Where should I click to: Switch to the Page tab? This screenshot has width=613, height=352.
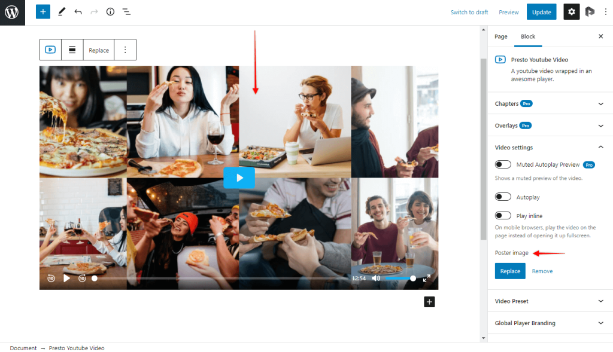pos(501,36)
